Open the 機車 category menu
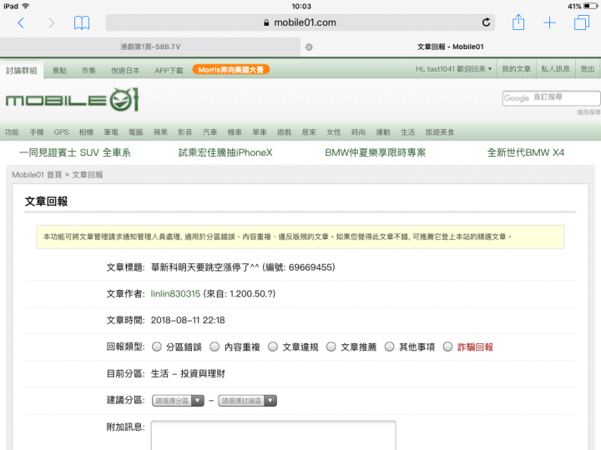Viewport: 601px width, 450px height. point(235,132)
